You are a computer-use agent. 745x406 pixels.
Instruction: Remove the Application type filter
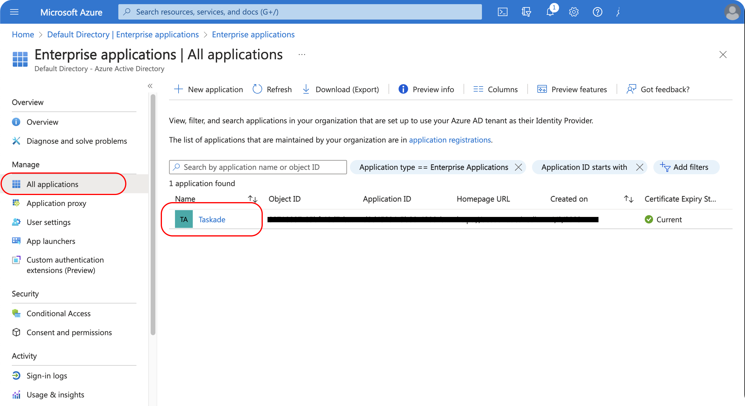point(518,167)
